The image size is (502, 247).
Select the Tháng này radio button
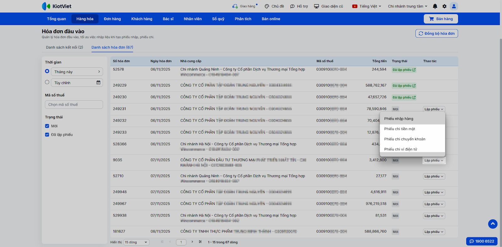pos(47,71)
